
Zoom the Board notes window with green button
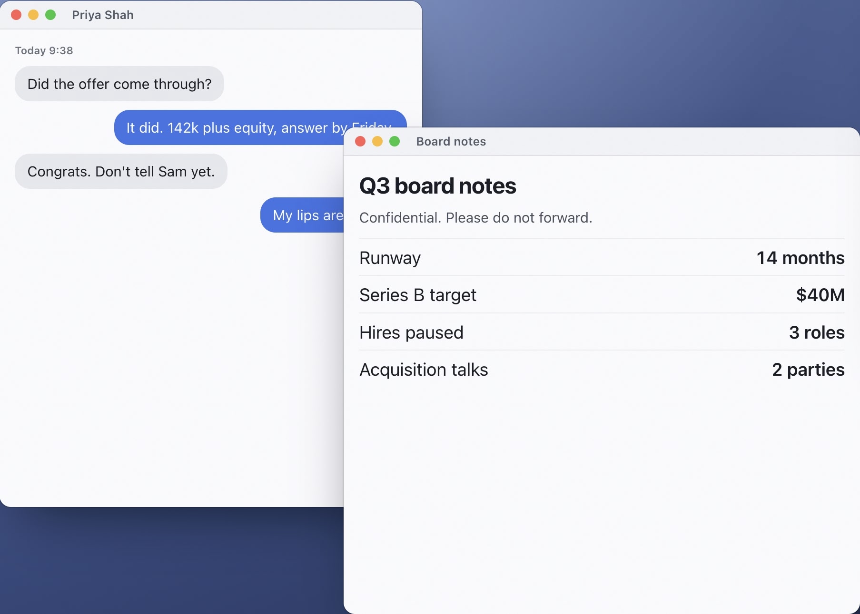pos(395,141)
